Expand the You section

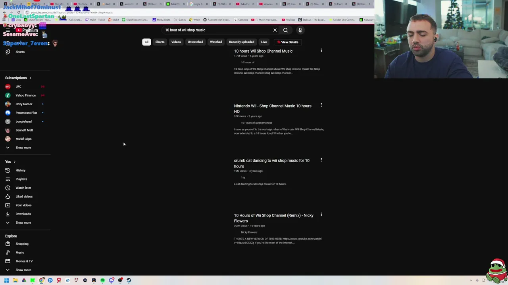pos(10,161)
